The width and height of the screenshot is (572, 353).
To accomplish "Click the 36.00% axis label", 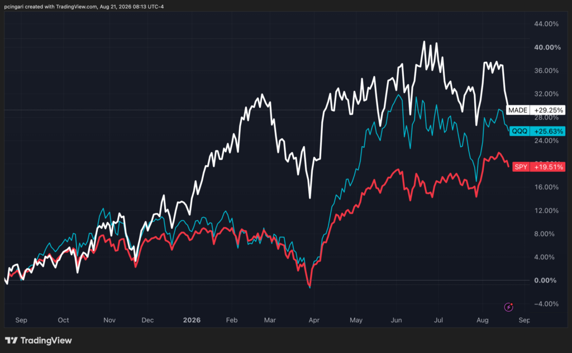I will 546,71.
